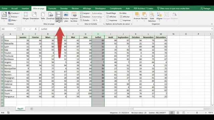Click the Partager share icon
Screen dimensions: 214x120
click(x=205, y=8)
